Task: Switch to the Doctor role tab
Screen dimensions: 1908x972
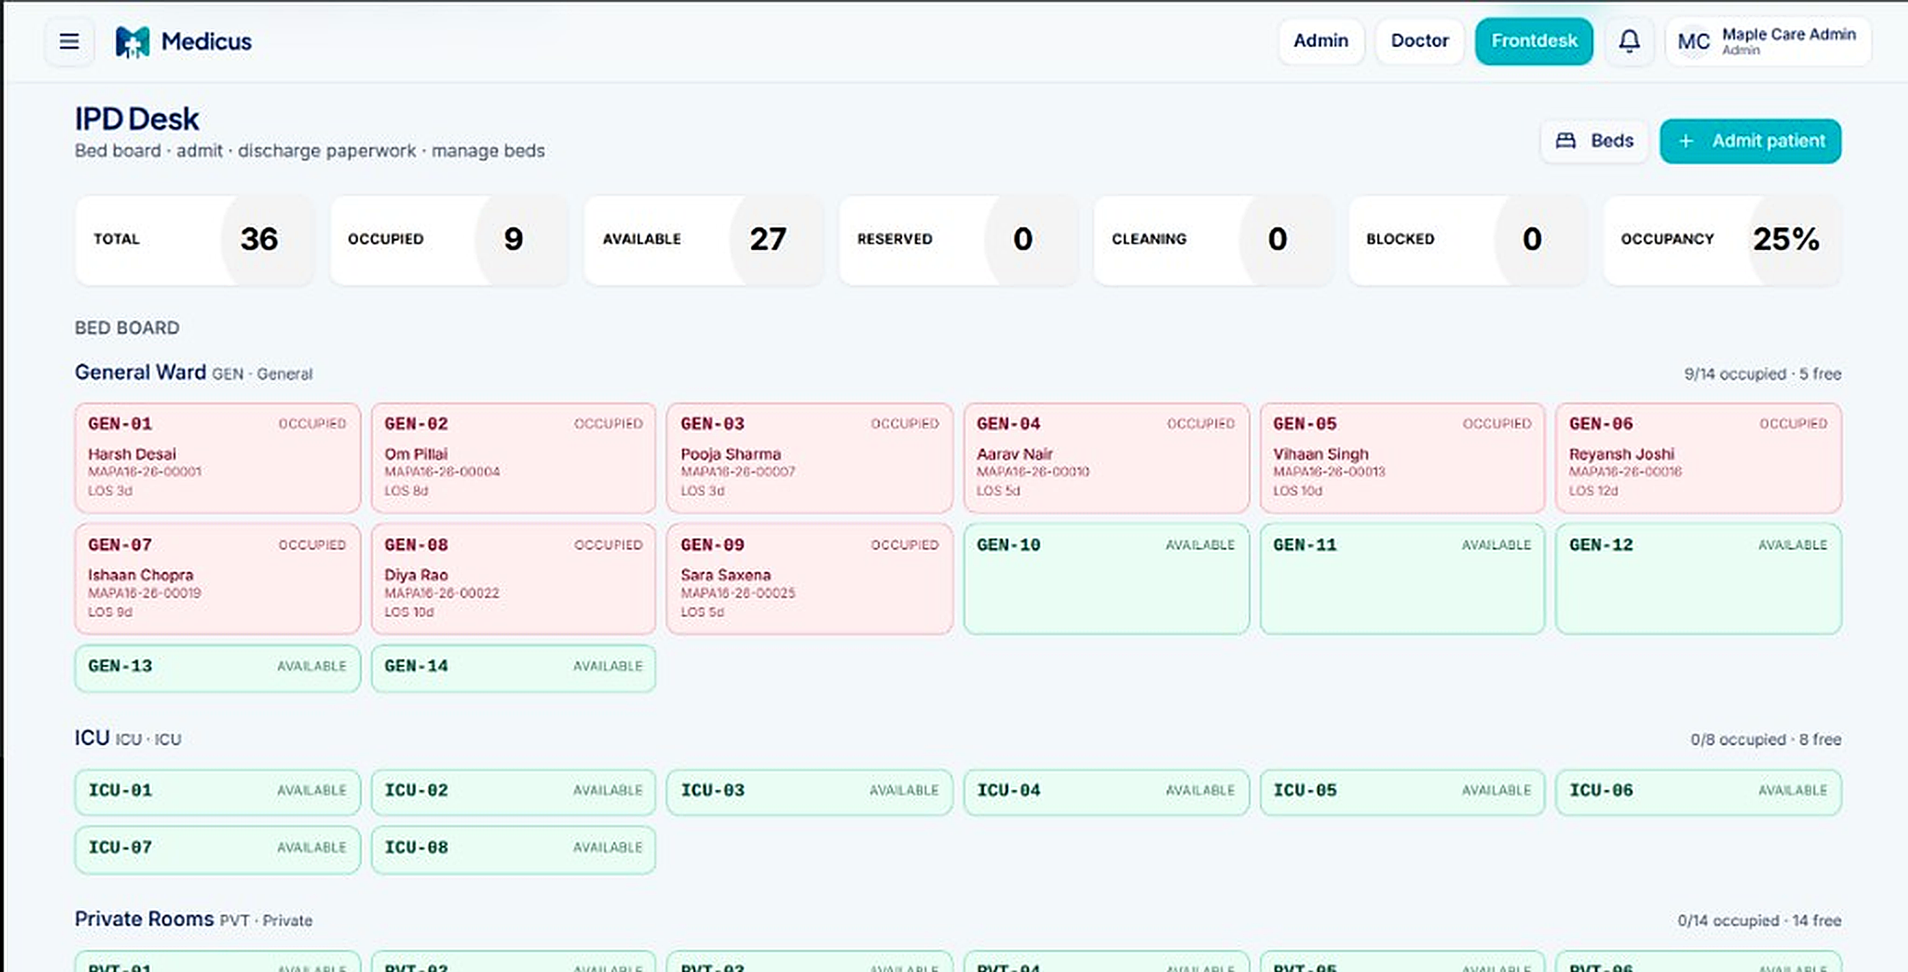Action: [1419, 42]
